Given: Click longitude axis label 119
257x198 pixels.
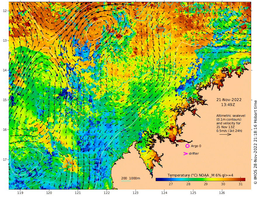Looking at the screenshot, I should click(20, 193).
